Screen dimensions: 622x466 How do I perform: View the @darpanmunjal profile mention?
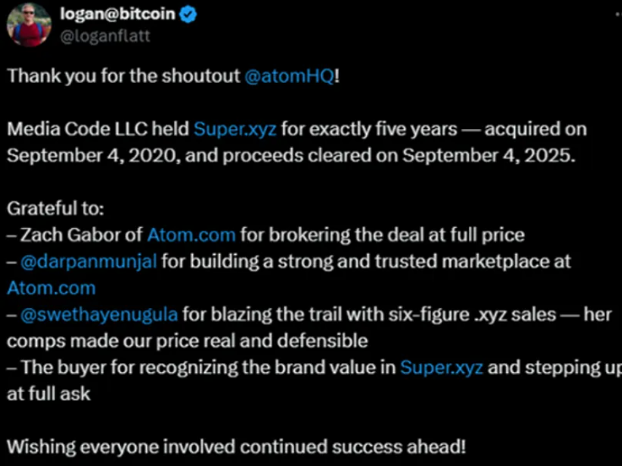[x=88, y=261]
